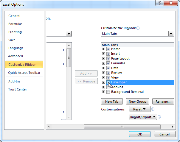Open the Choose commands dropdown arrow
The image size is (180, 142).
(x=69, y=34)
